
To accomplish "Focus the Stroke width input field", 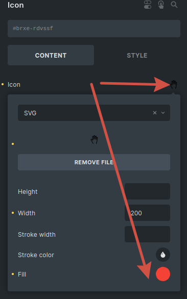I will (x=147, y=234).
